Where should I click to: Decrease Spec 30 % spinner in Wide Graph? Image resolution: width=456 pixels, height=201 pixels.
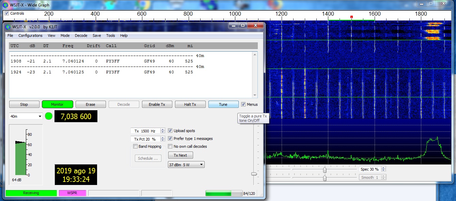[384, 171]
